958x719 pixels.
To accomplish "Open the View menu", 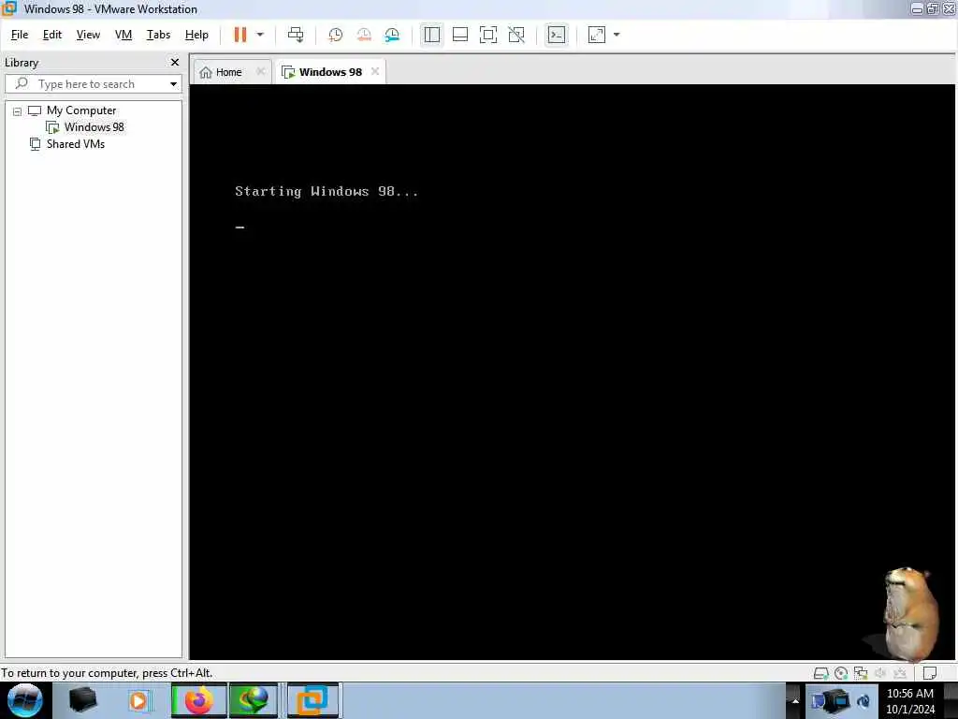I will point(88,35).
